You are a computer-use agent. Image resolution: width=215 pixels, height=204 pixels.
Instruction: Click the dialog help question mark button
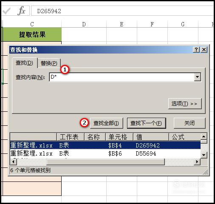pyautogui.click(x=196, y=50)
